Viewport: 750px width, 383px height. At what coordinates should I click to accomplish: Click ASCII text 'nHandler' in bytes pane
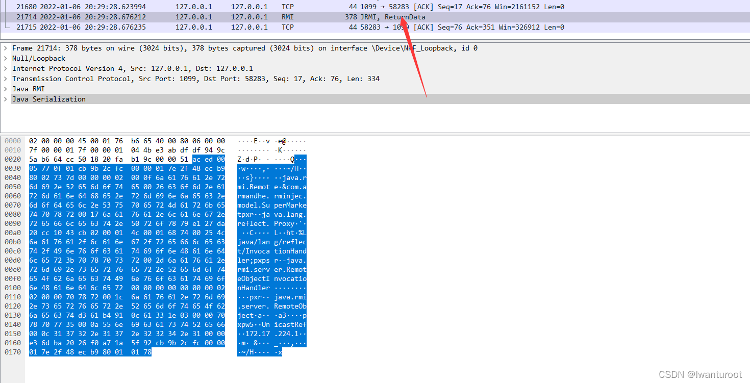pos(254,288)
